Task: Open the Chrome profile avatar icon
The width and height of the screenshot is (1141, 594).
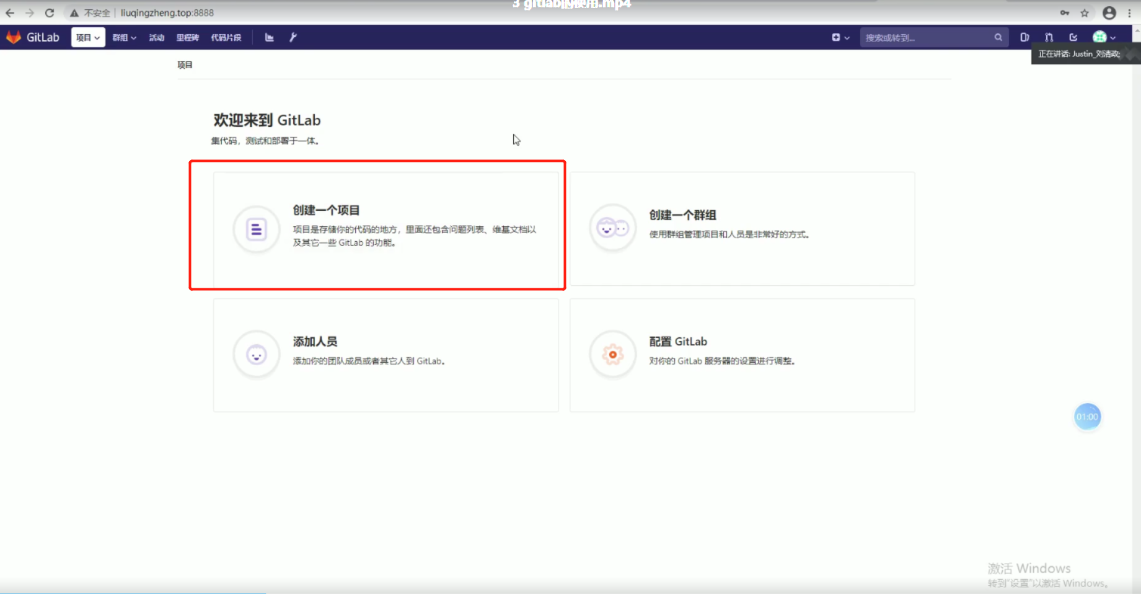Action: [1109, 12]
